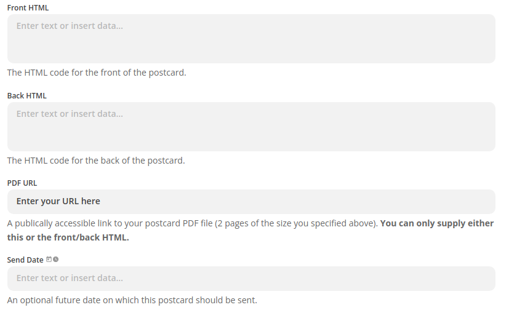This screenshot has height=310, width=509.
Task: Click the "optional future date" help text
Action: click(132, 300)
